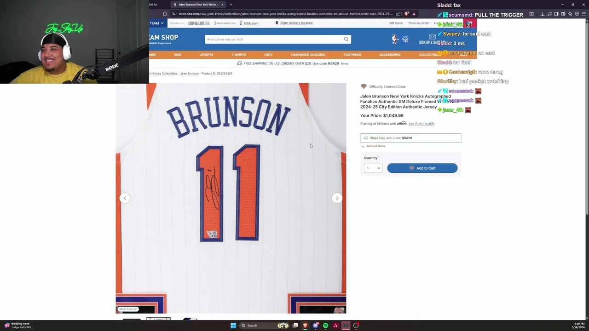The image size is (589, 331).
Task: Click the taskbar clock showing 8:56 PM
Action: click(578, 325)
